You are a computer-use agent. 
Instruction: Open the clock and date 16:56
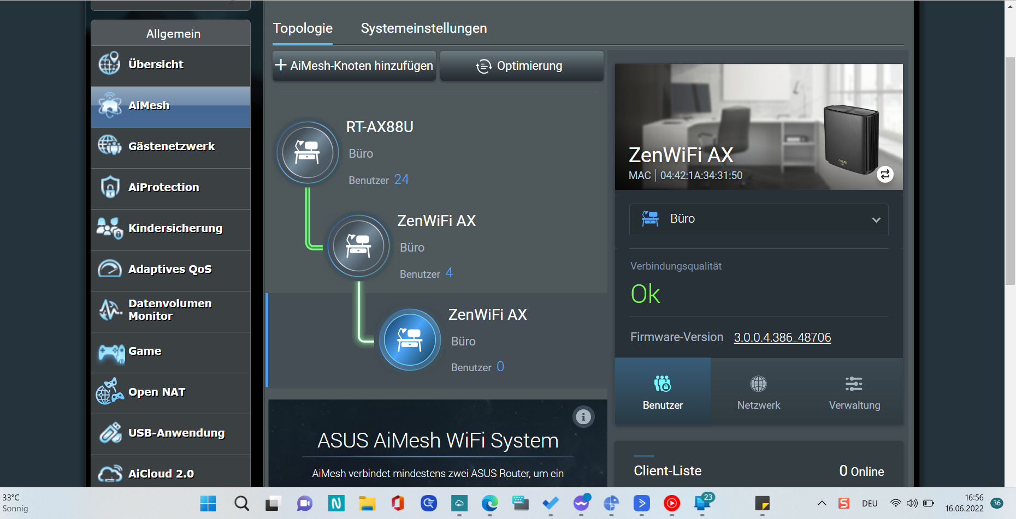pos(964,503)
